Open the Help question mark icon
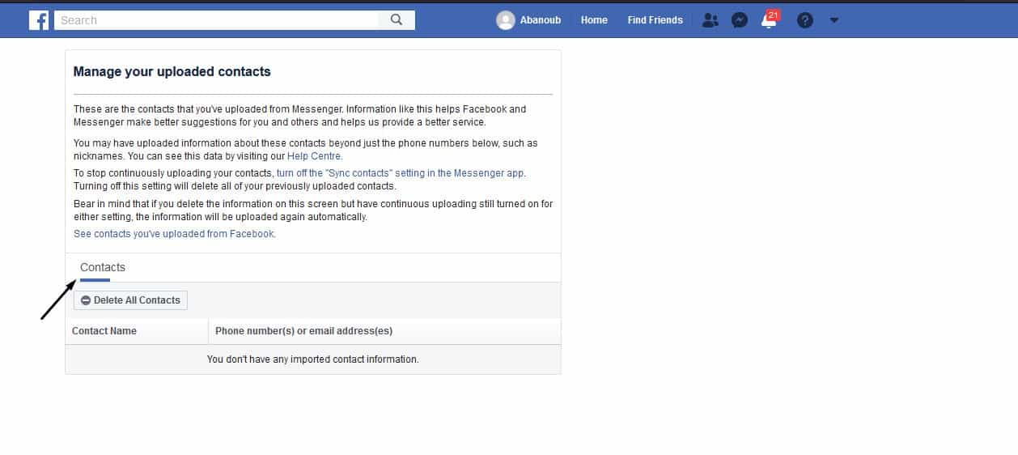Screen dimensions: 1018x455 [804, 20]
